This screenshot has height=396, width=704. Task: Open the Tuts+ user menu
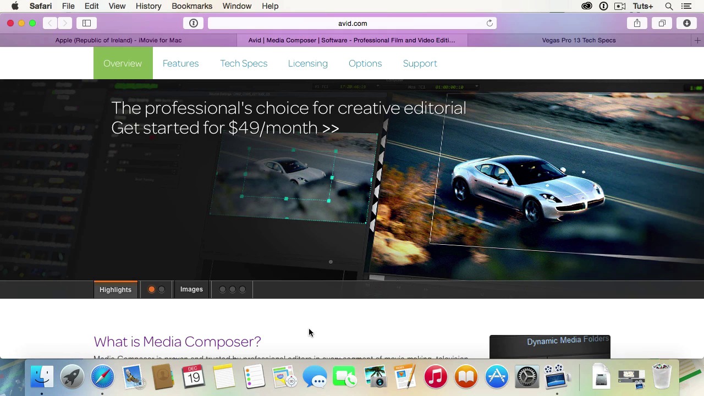pyautogui.click(x=643, y=6)
